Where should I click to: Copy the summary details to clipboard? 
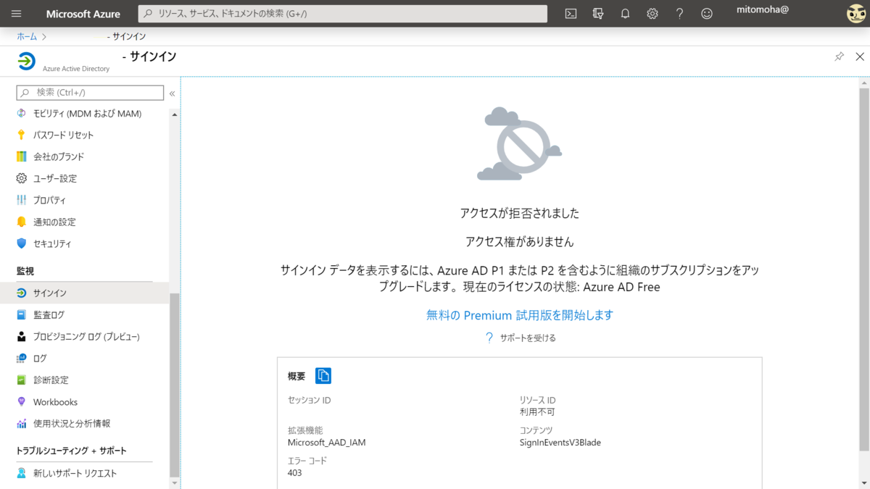point(323,375)
